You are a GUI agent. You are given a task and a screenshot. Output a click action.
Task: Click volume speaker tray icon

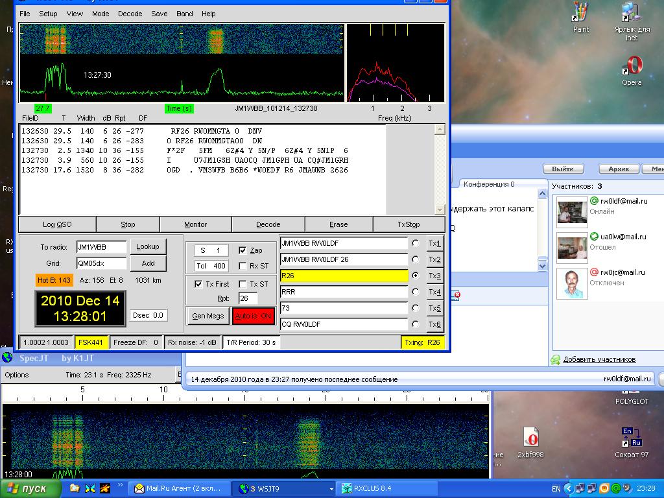pyautogui.click(x=627, y=489)
